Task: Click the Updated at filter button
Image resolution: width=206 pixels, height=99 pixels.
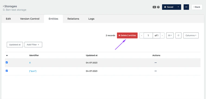Action: [15, 44]
